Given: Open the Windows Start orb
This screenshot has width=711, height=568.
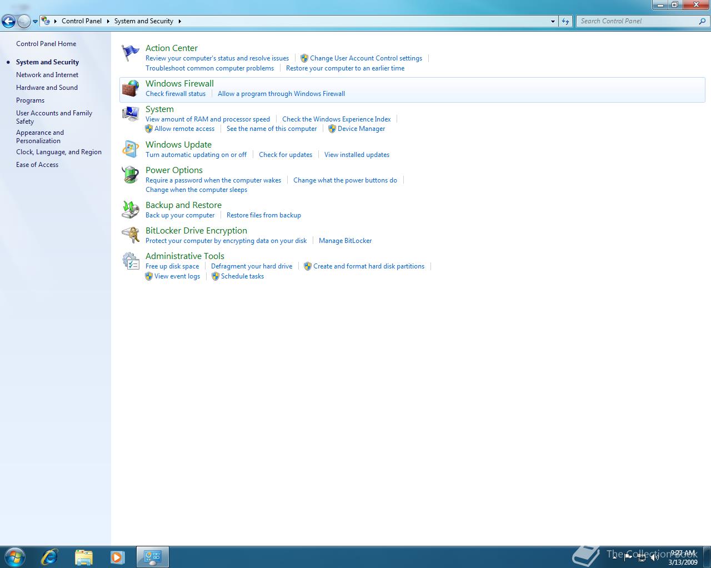Looking at the screenshot, I should click(15, 557).
